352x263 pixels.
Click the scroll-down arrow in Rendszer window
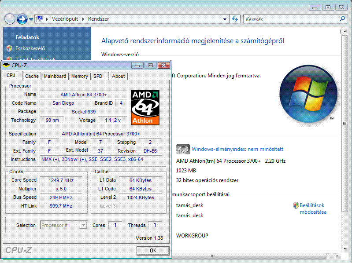coord(345,248)
